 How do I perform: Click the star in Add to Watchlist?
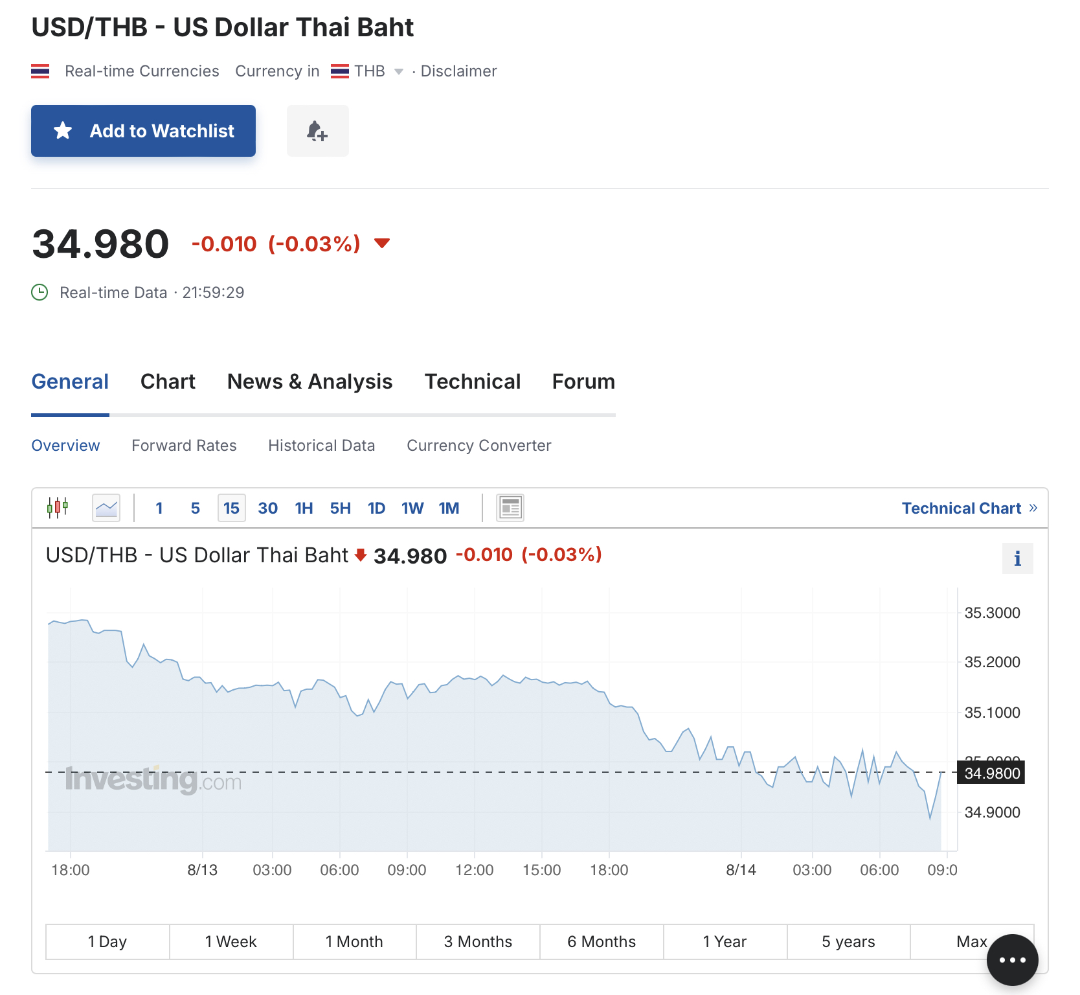point(63,131)
